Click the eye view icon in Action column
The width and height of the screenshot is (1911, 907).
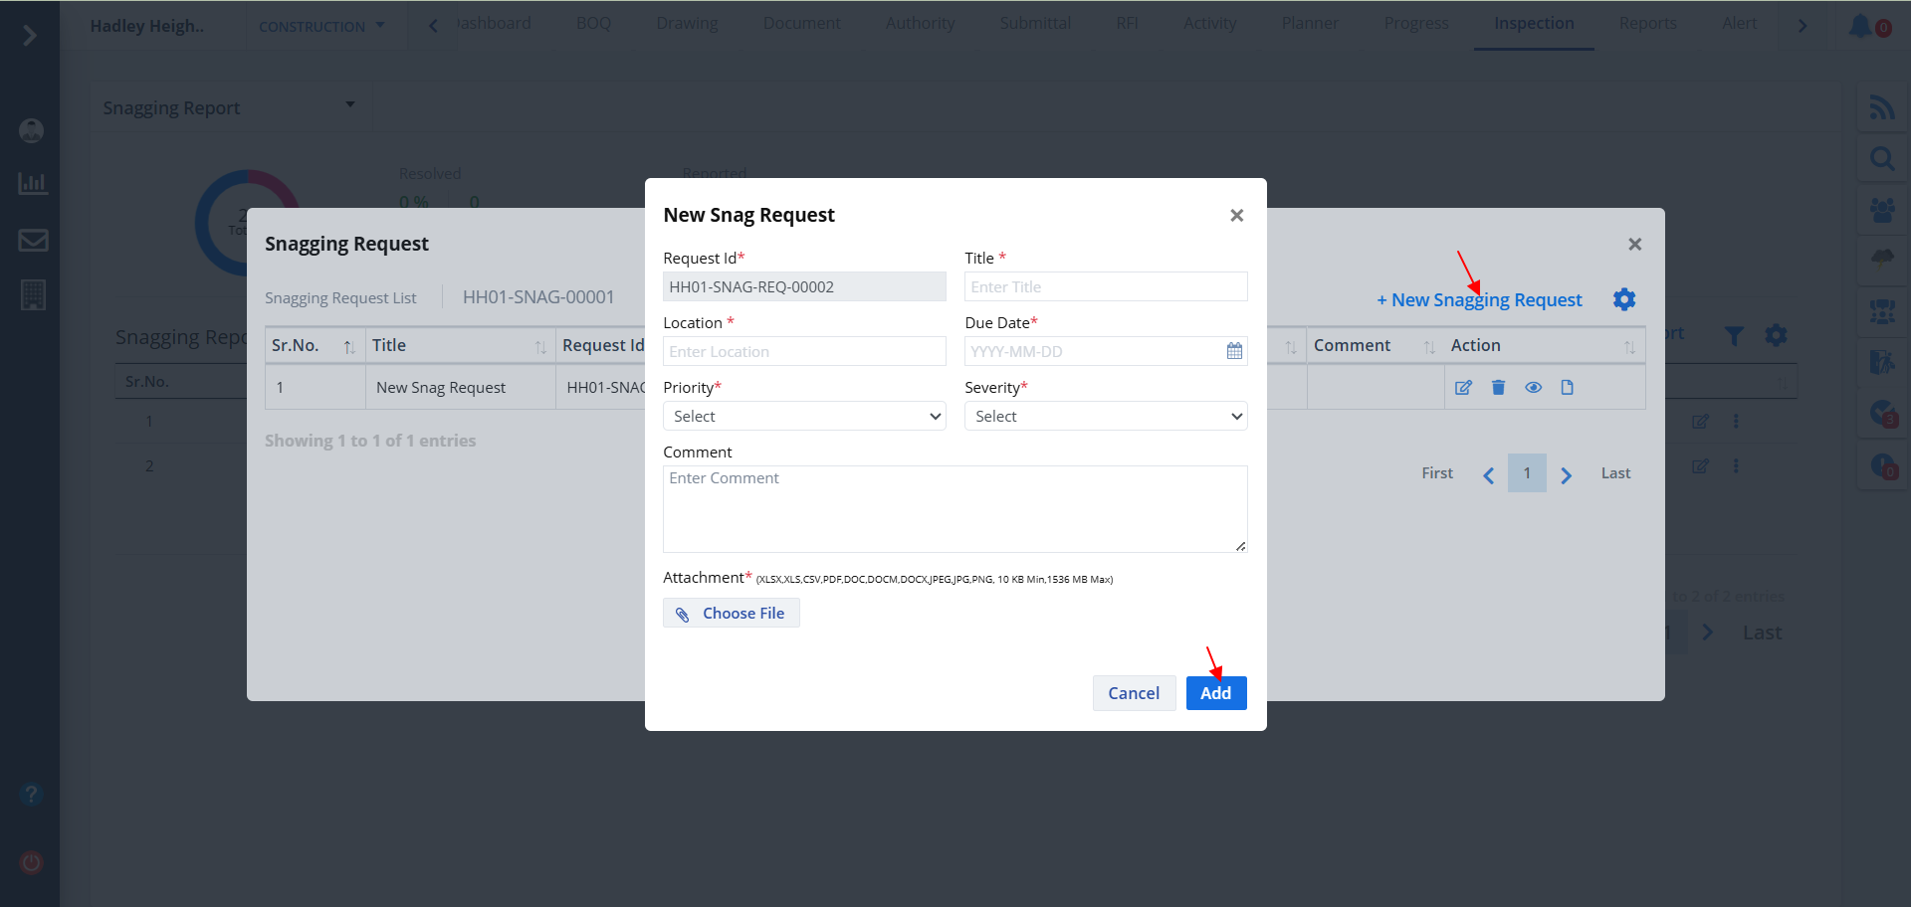pos(1533,388)
